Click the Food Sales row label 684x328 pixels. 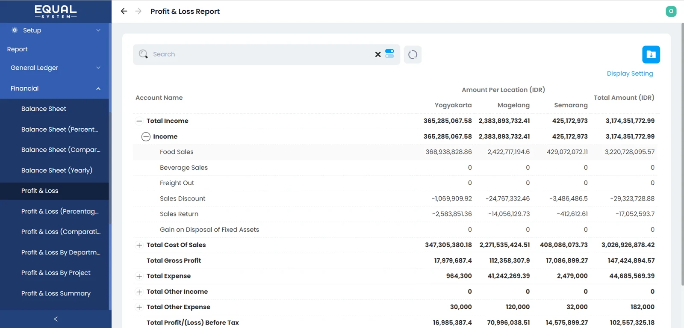point(177,152)
